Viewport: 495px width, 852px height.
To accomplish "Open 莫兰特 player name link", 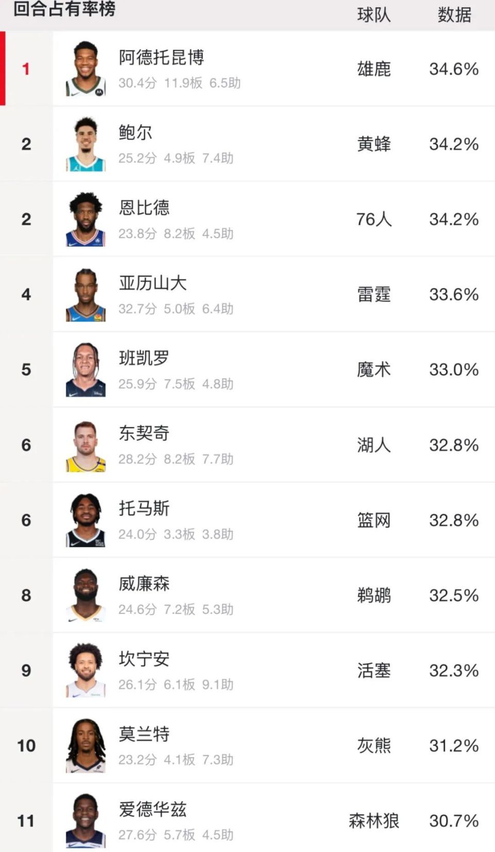I will (144, 734).
